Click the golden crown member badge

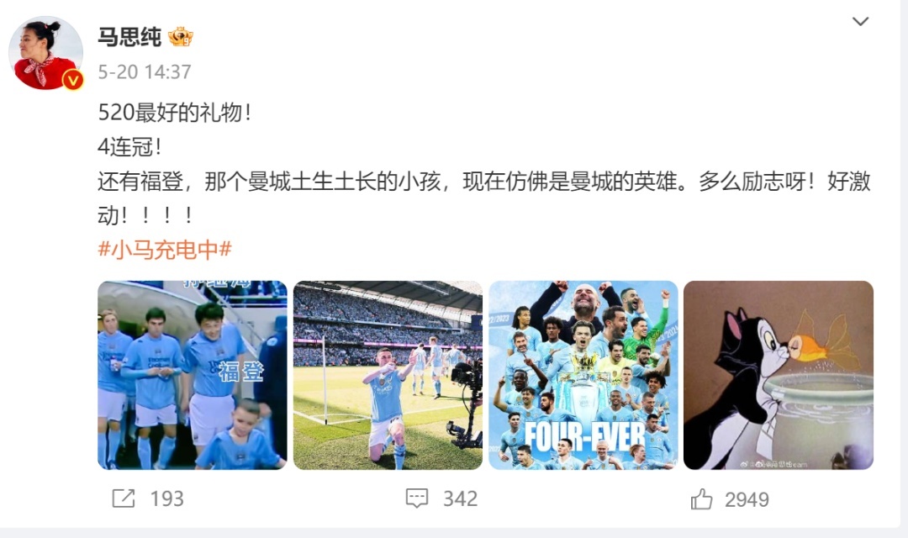click(x=181, y=37)
